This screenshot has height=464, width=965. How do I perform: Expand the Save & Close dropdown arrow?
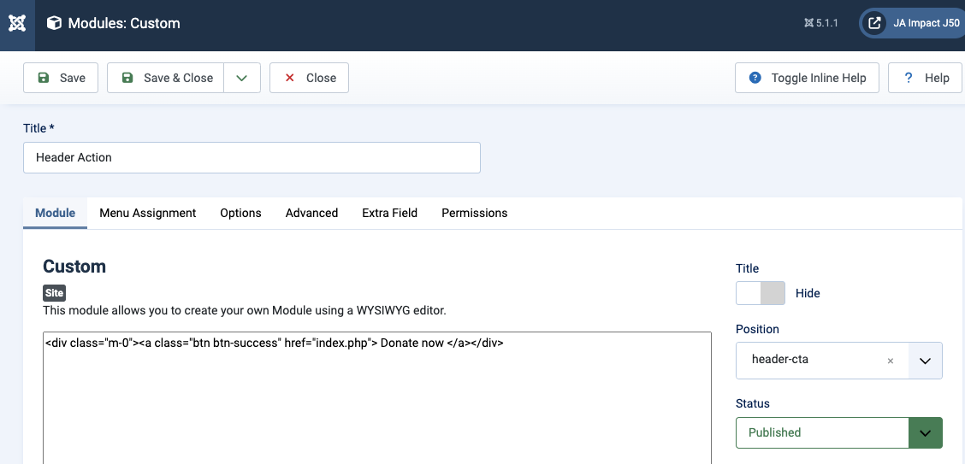coord(242,78)
